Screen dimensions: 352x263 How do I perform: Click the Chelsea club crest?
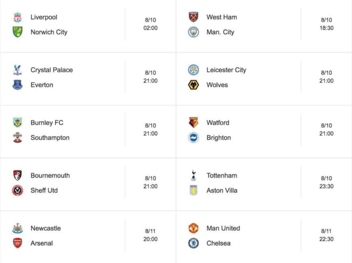pos(194,243)
